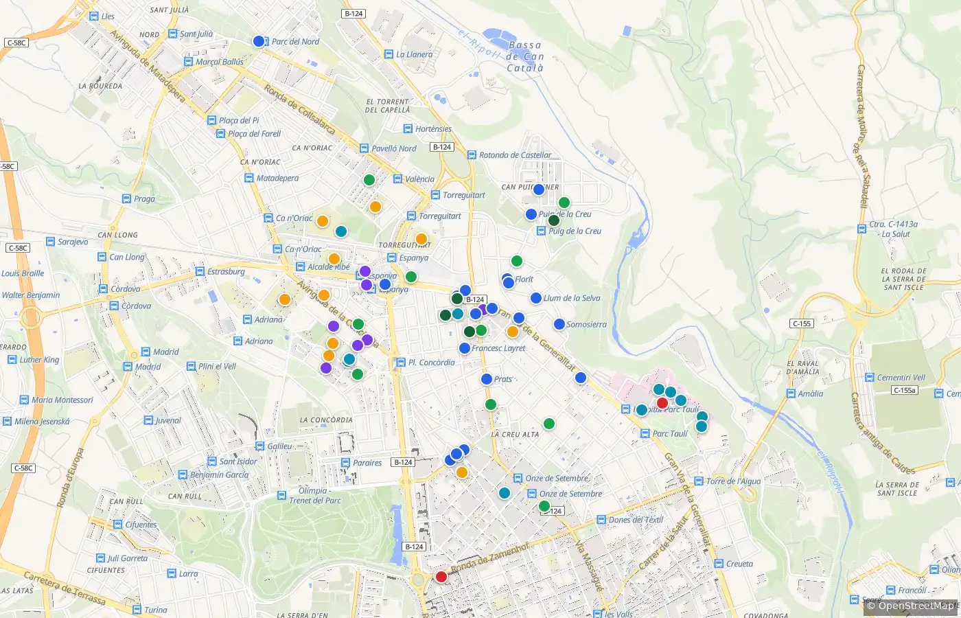Viewport: 961px width, 618px height.
Task: Select the Paraires bus stop icon
Action: pos(345,463)
